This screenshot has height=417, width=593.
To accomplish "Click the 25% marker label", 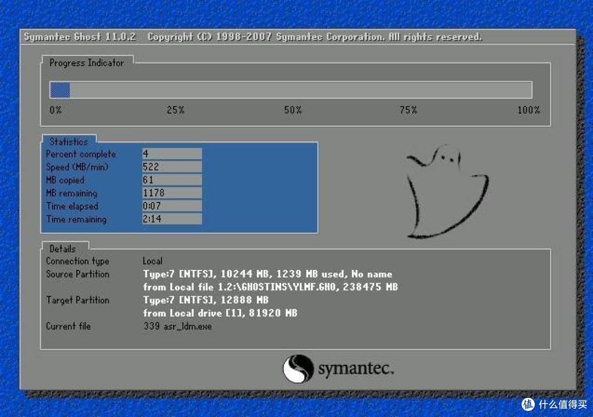I will 176,110.
